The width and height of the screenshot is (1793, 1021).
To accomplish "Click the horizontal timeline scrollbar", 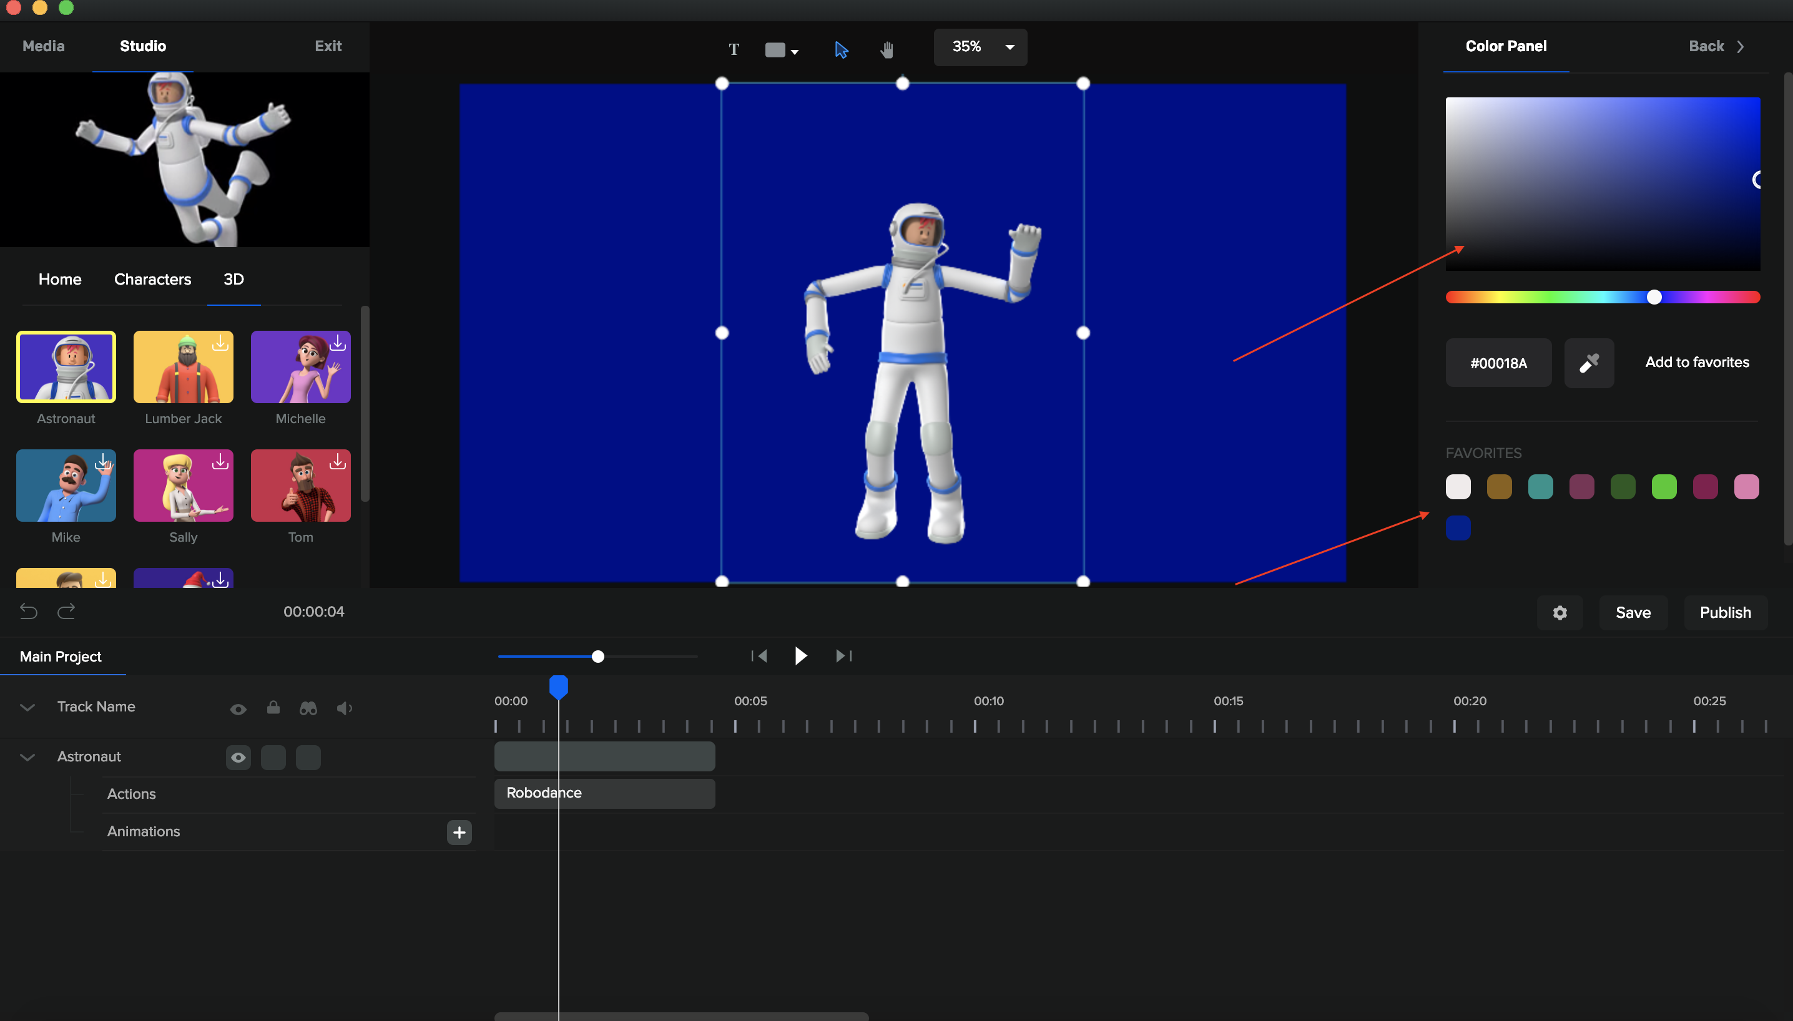I will (681, 1016).
